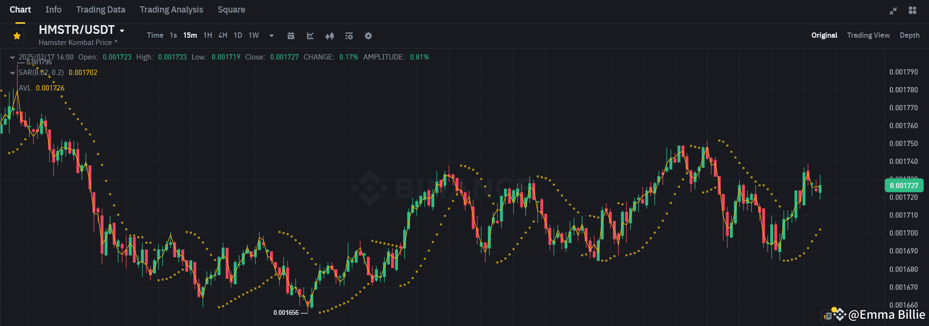This screenshot has height=326, width=929.
Task: Collapse the OHLC info row chevron
Action: tap(12, 57)
